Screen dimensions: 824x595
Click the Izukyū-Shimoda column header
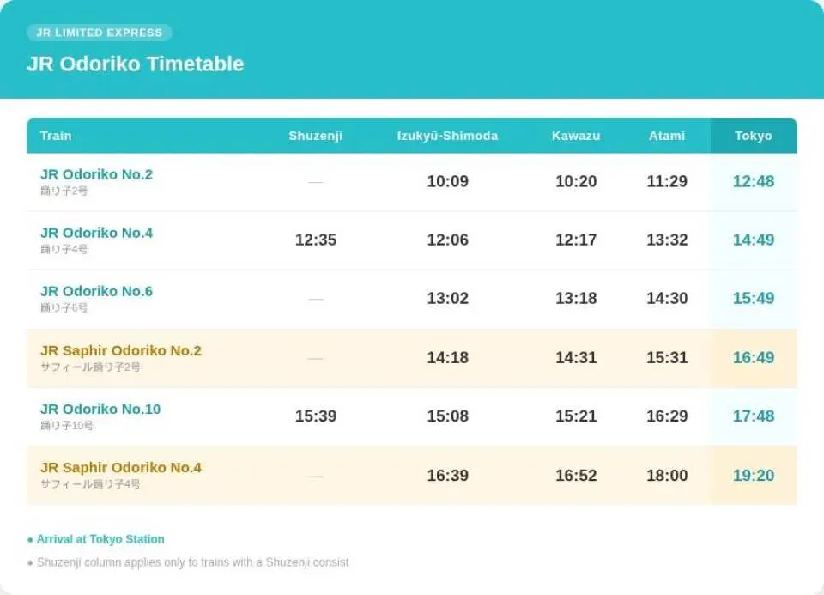click(447, 136)
